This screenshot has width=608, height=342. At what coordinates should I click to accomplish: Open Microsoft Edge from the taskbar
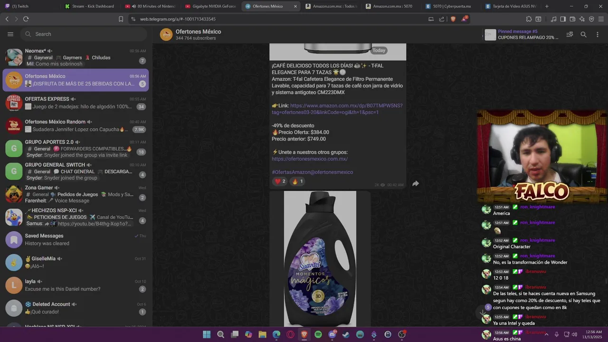(x=276, y=334)
